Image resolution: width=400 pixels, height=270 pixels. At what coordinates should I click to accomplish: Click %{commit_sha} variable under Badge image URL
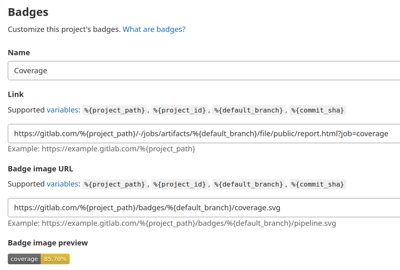[318, 184]
